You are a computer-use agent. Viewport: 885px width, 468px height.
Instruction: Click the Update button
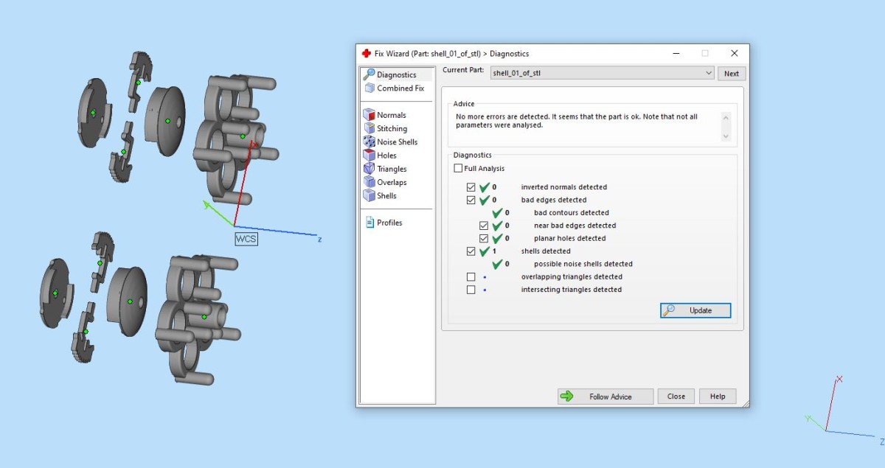695,310
